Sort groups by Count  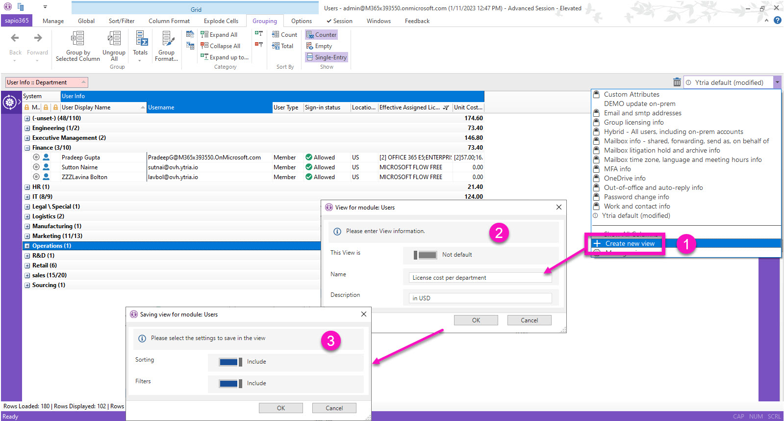284,34
